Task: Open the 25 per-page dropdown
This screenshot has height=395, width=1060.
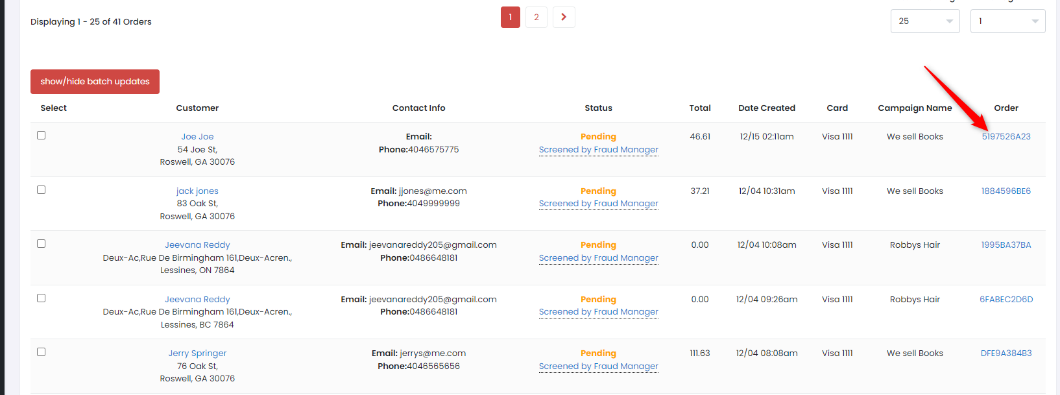Action: point(924,21)
